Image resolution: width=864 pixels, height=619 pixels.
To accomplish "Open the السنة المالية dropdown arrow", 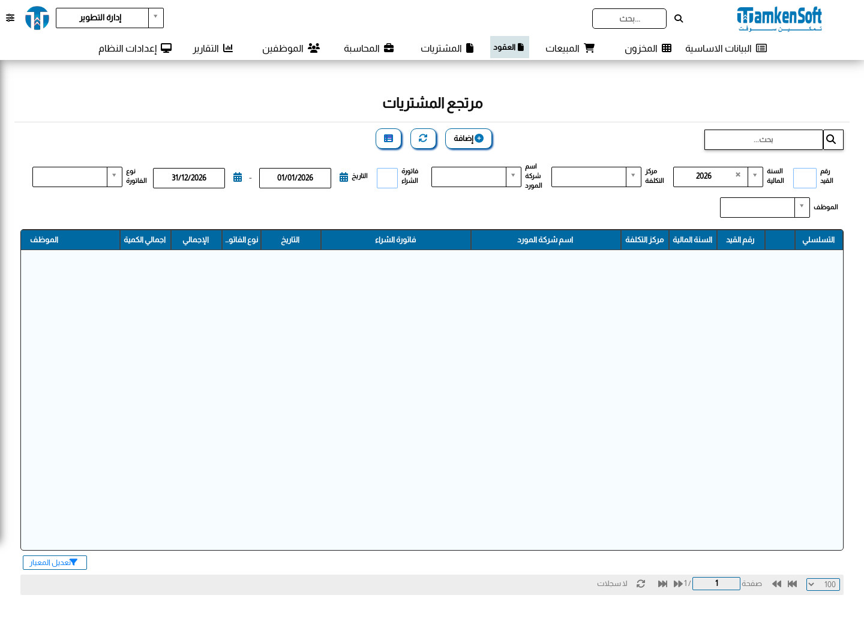I will 755,176.
